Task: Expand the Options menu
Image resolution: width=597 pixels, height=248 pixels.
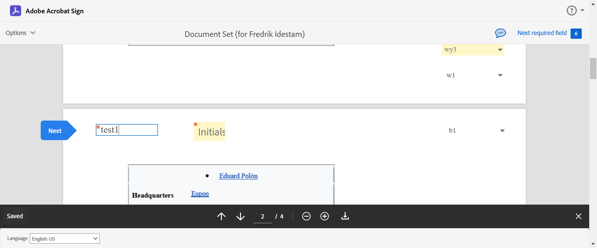Action: (20, 33)
